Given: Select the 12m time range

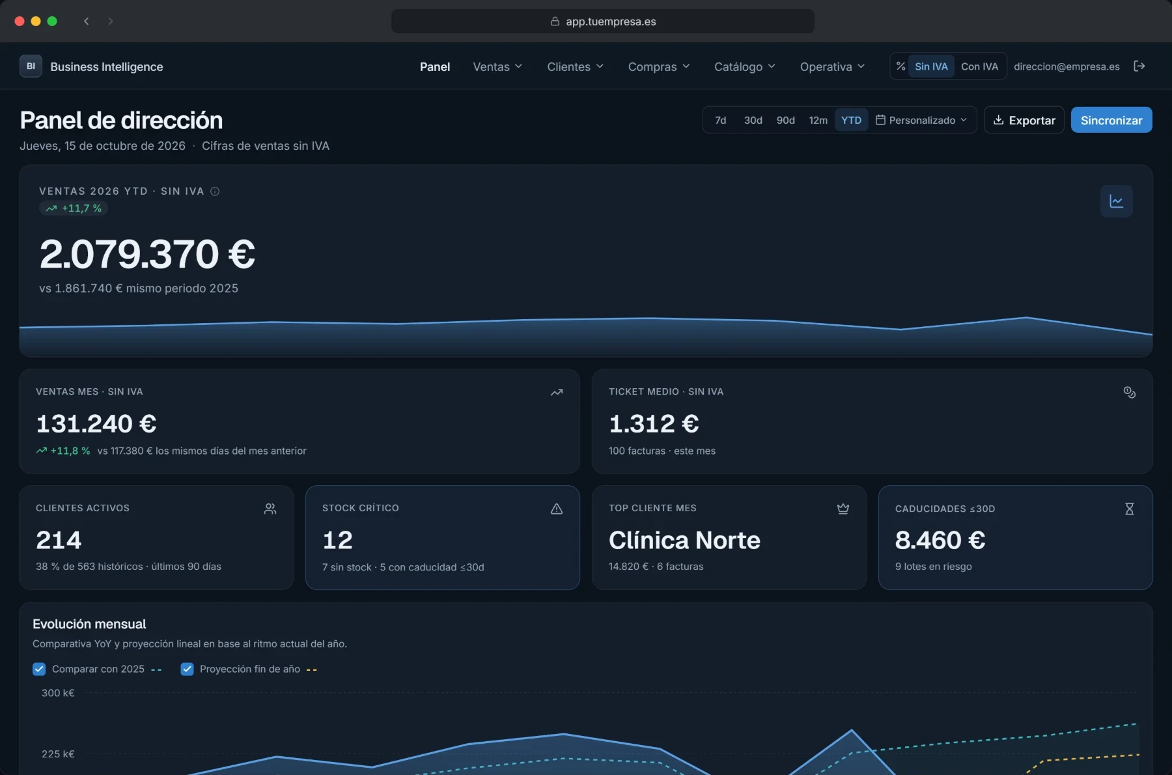Looking at the screenshot, I should pos(818,120).
